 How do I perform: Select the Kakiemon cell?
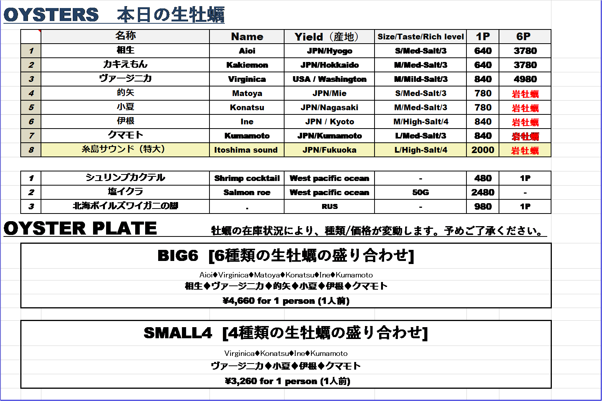pyautogui.click(x=247, y=65)
